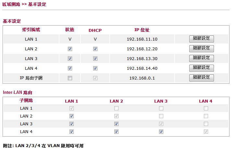
Task: Toggle Inter-LAN routing LAN 3 to LAN 1
Action: pyautogui.click(x=71, y=124)
